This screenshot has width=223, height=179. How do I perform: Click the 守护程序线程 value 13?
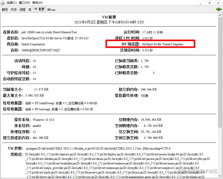pyautogui.click(x=34, y=73)
